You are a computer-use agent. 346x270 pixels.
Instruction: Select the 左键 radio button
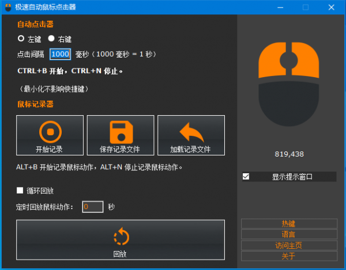click(21, 39)
